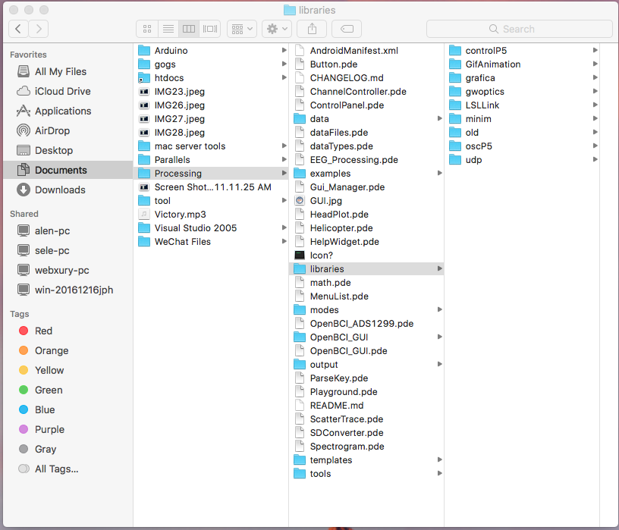Click the Edit Tags toolbar button

tap(347, 29)
